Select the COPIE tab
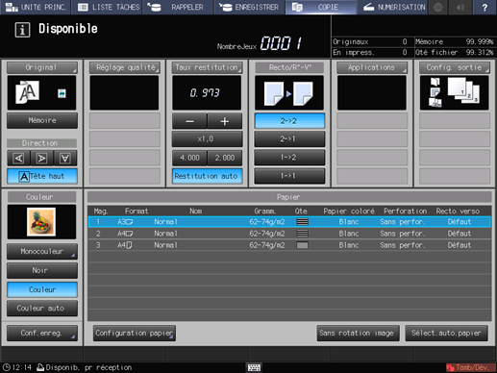This screenshot has height=373, width=497. click(321, 7)
